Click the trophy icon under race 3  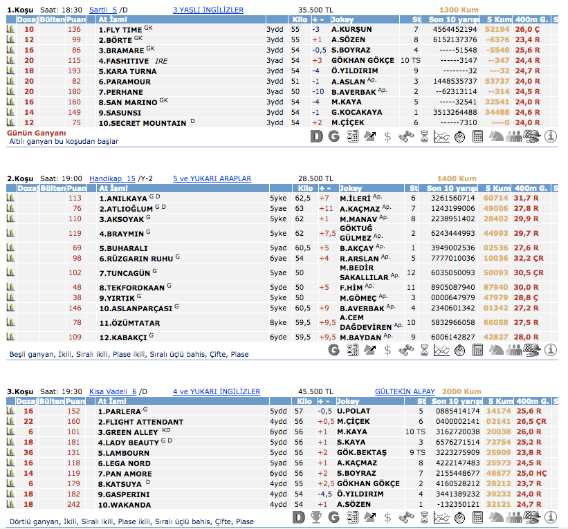click(x=317, y=517)
